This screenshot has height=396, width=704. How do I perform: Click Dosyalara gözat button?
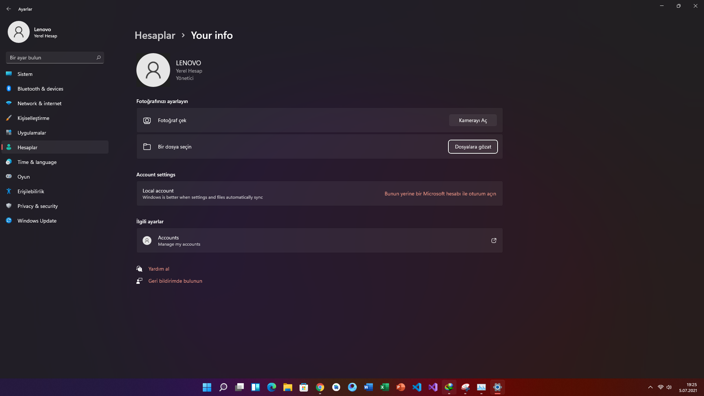point(473,147)
